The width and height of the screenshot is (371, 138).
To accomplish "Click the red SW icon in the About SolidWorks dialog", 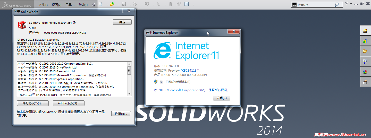I will click(22, 25).
